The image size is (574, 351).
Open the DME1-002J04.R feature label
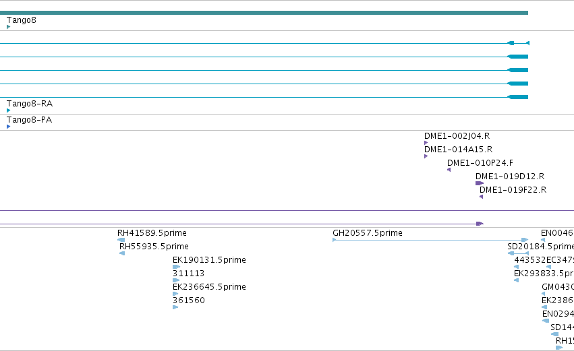tap(457, 136)
